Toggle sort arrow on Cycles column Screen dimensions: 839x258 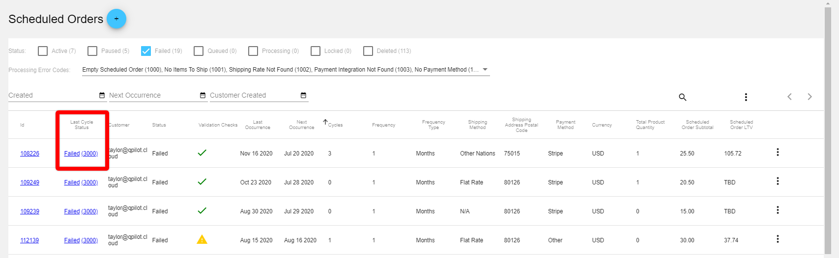(325, 122)
